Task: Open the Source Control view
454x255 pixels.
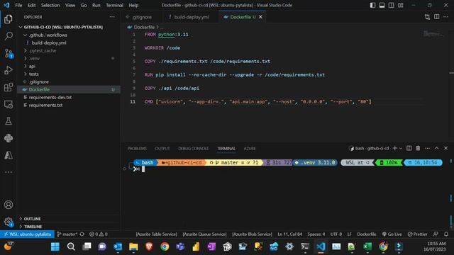Action: [x=9, y=53]
